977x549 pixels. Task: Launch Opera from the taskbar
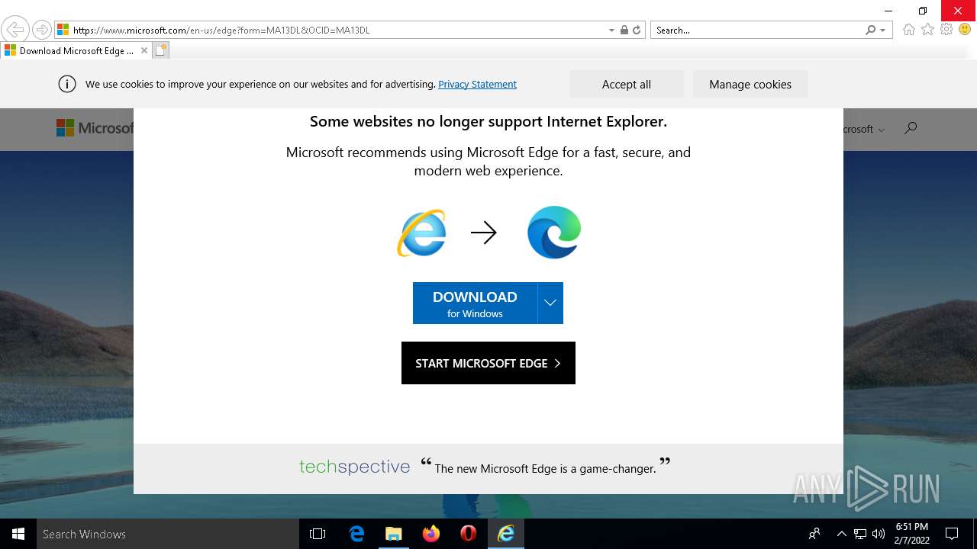point(469,534)
